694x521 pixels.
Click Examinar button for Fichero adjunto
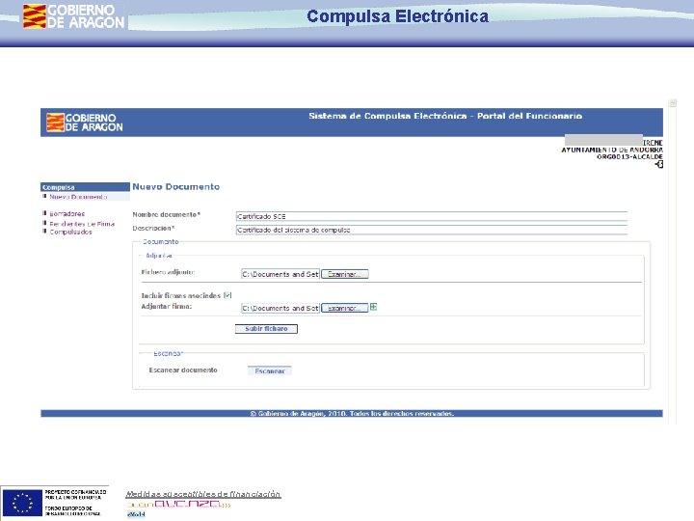(x=345, y=274)
